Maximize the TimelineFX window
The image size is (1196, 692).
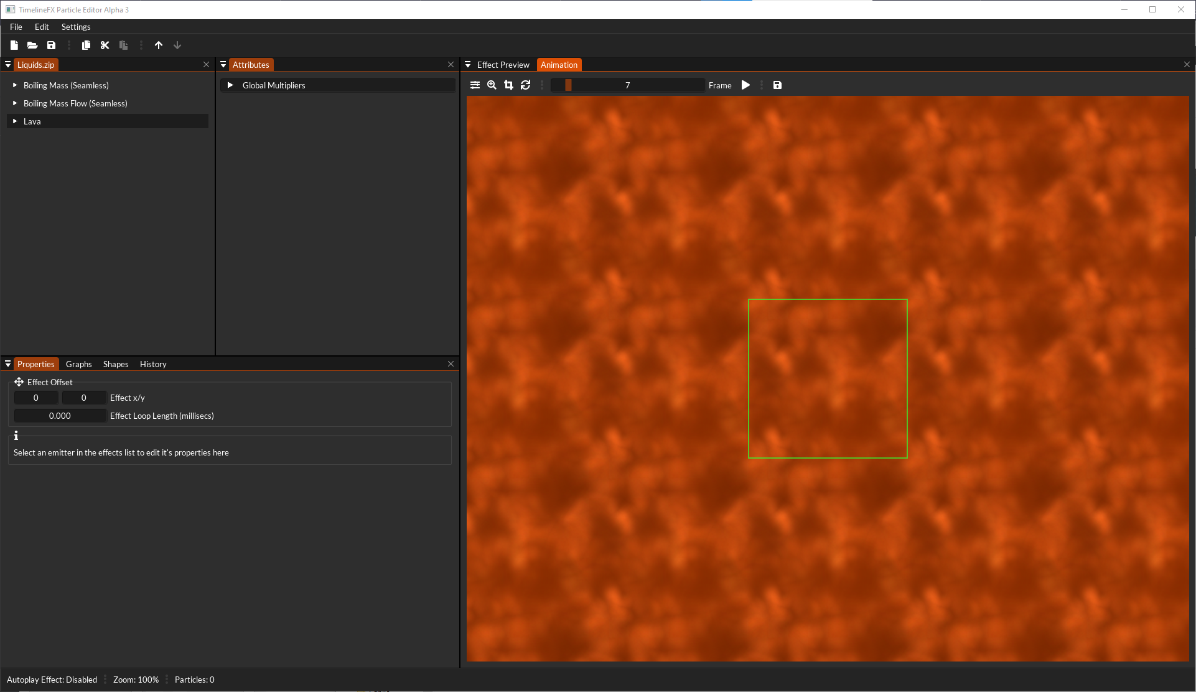(x=1152, y=9)
